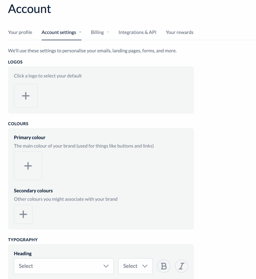The image size is (256, 279).
Task: Add a primary colour via plus icon
Action: pyautogui.click(x=28, y=166)
